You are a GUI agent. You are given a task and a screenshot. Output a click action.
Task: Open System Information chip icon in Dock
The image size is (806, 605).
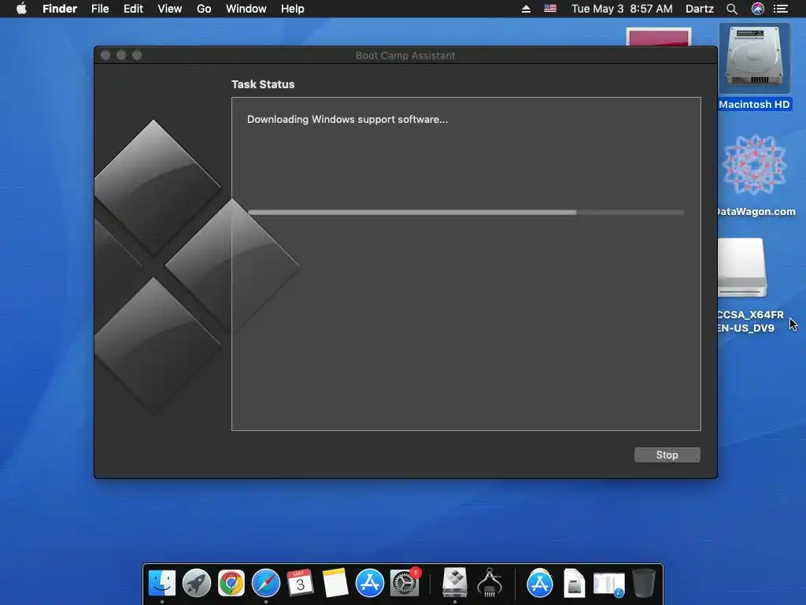(490, 583)
